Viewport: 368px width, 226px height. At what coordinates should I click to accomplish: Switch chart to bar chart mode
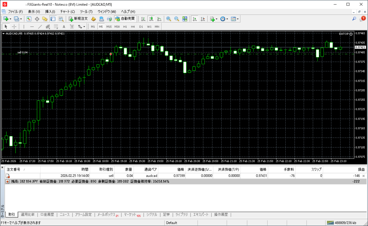143,19
